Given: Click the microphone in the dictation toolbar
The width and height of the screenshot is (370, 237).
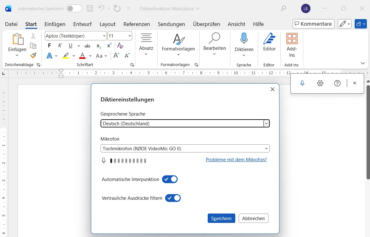Looking at the screenshot, I should [302, 83].
